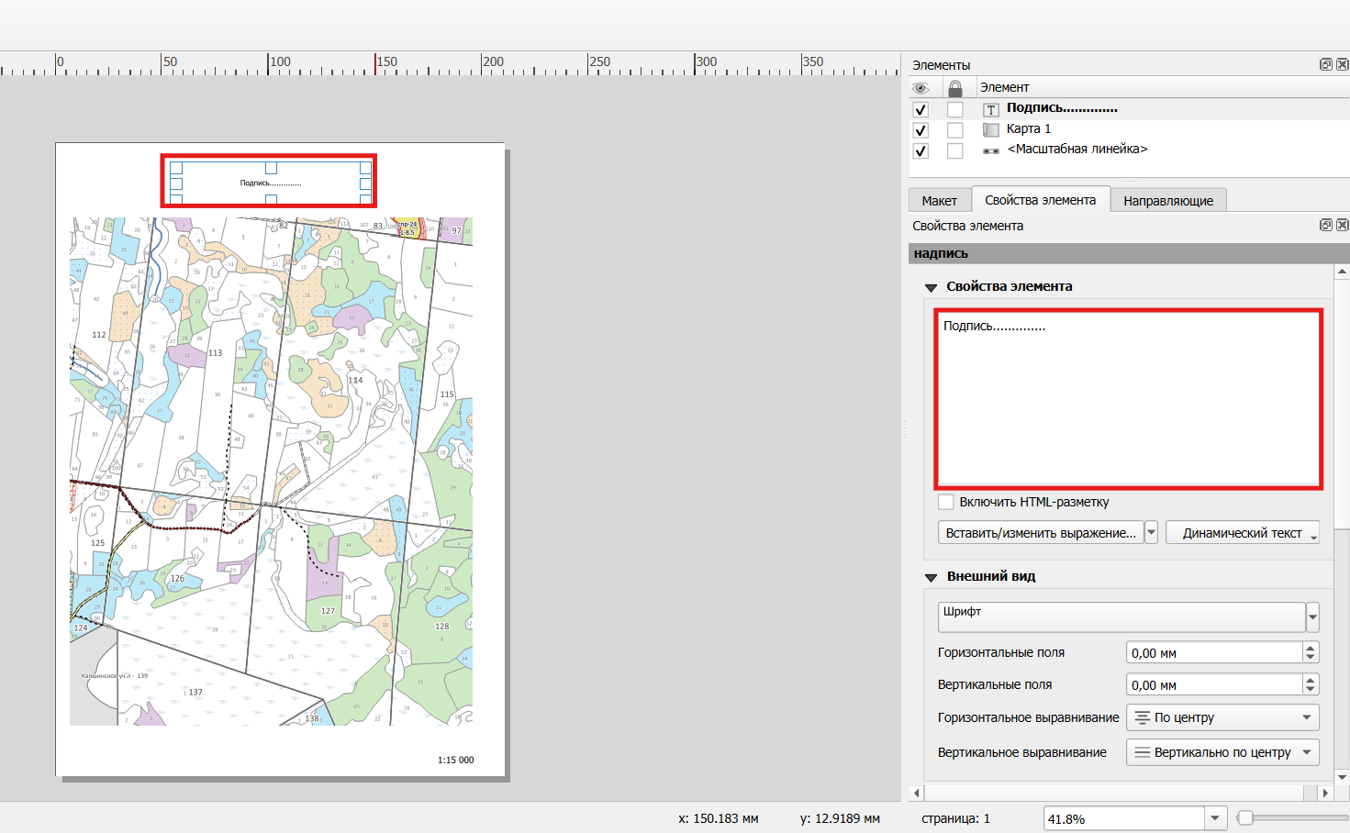Click the zoom slider in status bar
The width and height of the screenshot is (1350, 833).
click(x=1292, y=817)
